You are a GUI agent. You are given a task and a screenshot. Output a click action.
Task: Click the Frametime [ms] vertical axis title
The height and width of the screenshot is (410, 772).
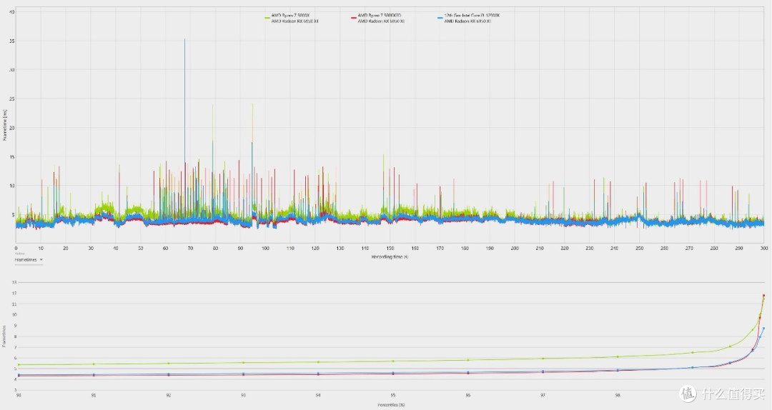point(5,125)
